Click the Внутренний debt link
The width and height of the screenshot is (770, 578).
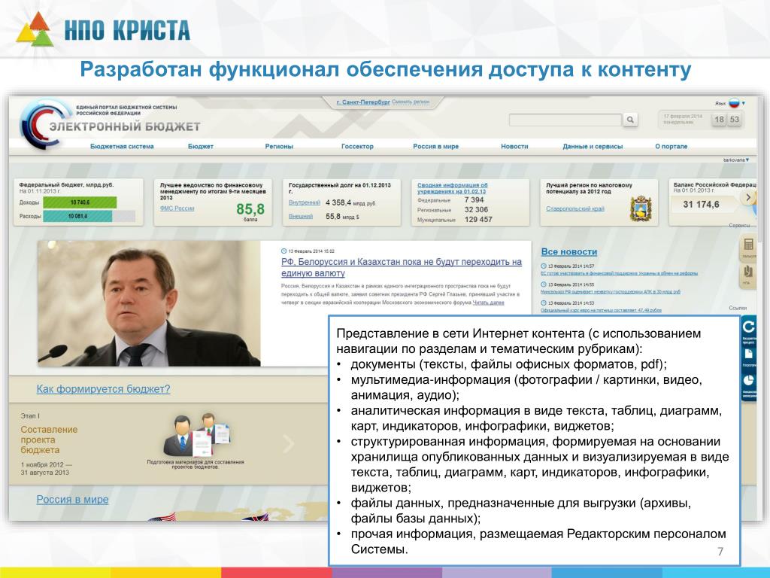tap(305, 202)
